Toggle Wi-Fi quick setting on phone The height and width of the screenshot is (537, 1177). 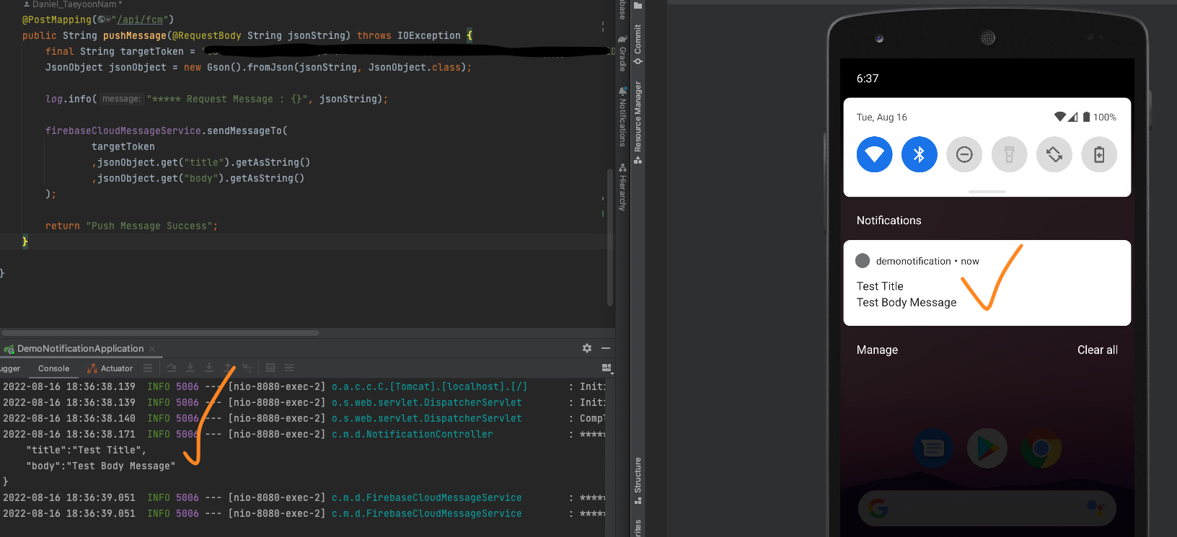pos(874,154)
